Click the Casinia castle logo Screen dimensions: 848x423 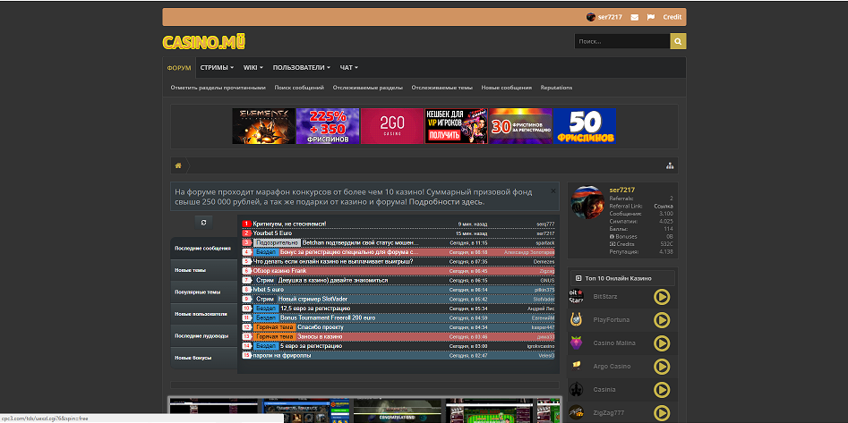[577, 390]
